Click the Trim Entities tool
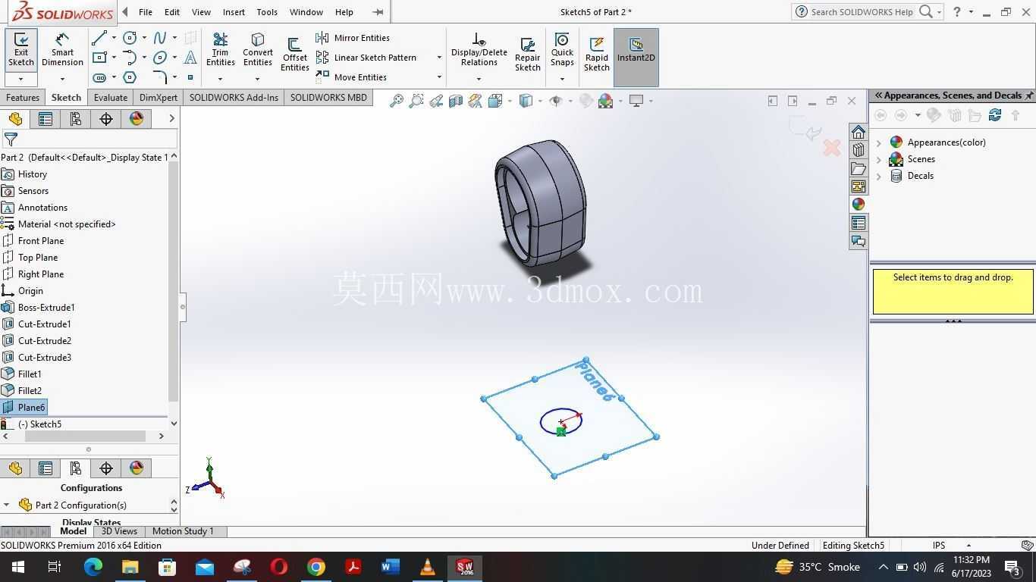 (220, 50)
